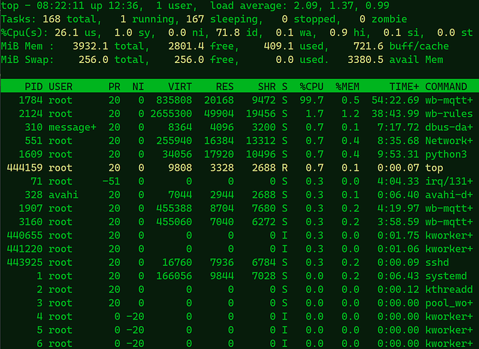The height and width of the screenshot is (349, 479).
Task: Select the USER column header
Action: [61, 87]
